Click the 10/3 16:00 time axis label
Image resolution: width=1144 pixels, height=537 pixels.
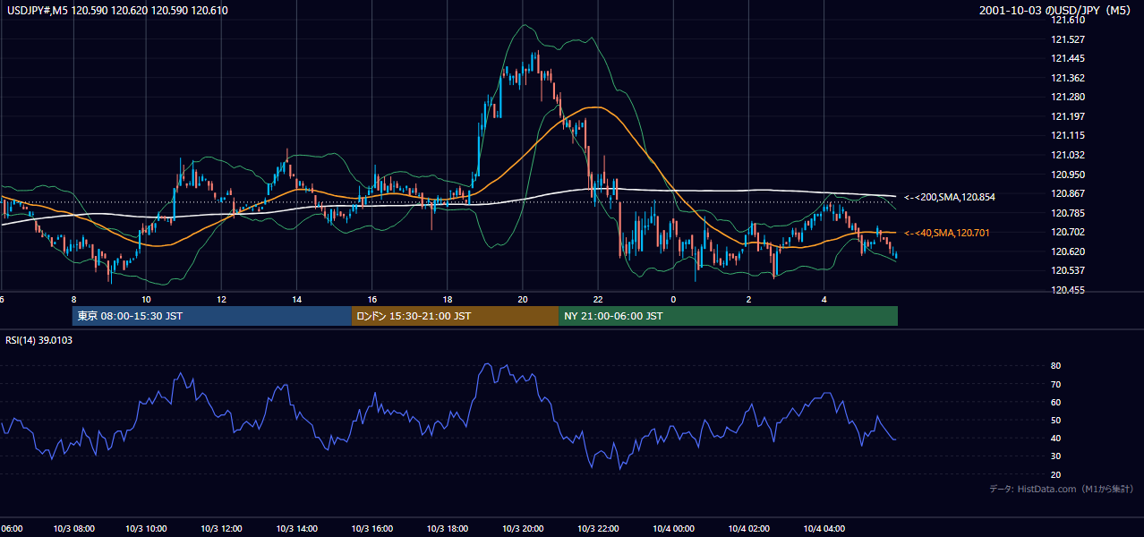pyautogui.click(x=371, y=529)
